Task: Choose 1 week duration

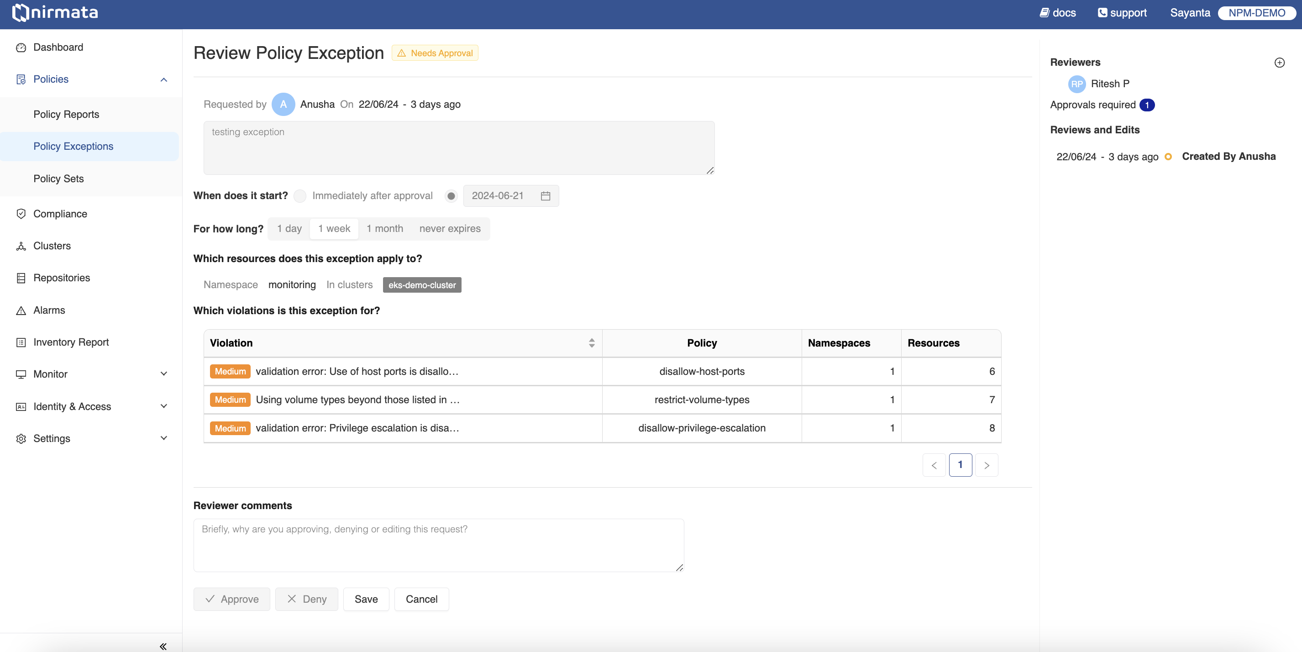Action: coord(334,229)
